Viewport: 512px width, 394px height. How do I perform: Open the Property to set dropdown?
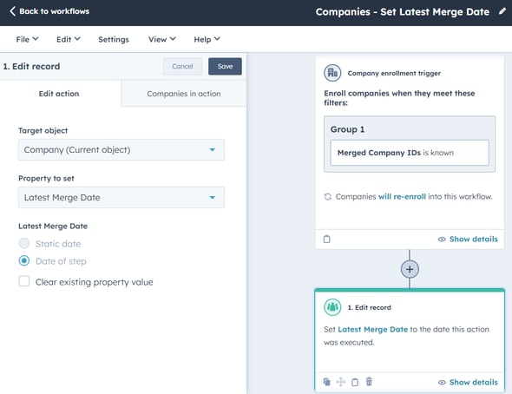(x=121, y=198)
